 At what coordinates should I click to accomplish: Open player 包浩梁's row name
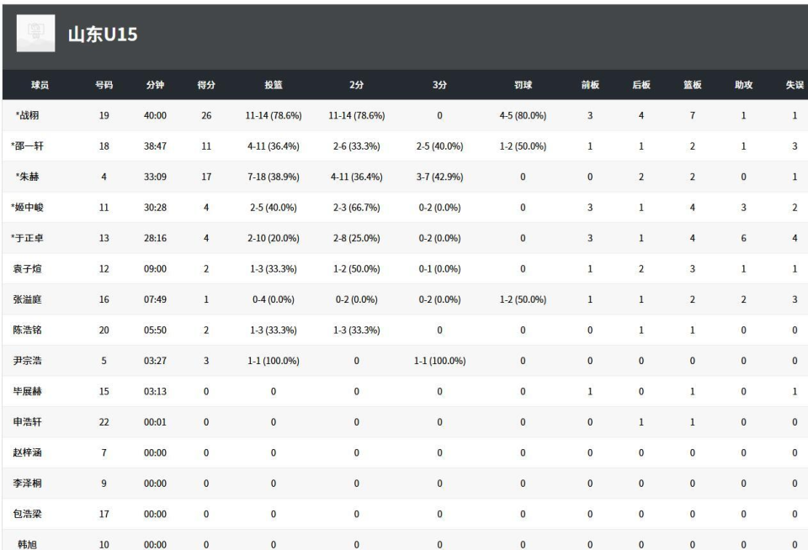pyautogui.click(x=28, y=514)
